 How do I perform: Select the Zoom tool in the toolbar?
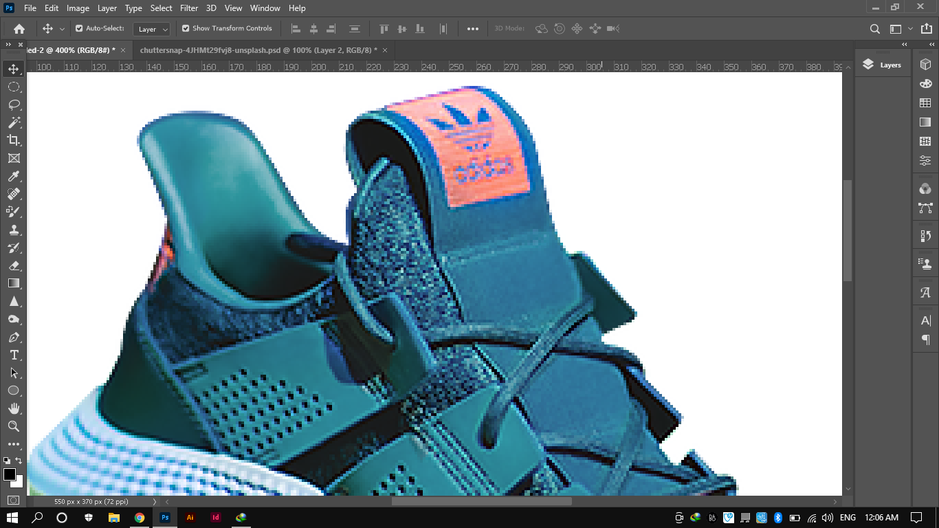[x=14, y=426]
